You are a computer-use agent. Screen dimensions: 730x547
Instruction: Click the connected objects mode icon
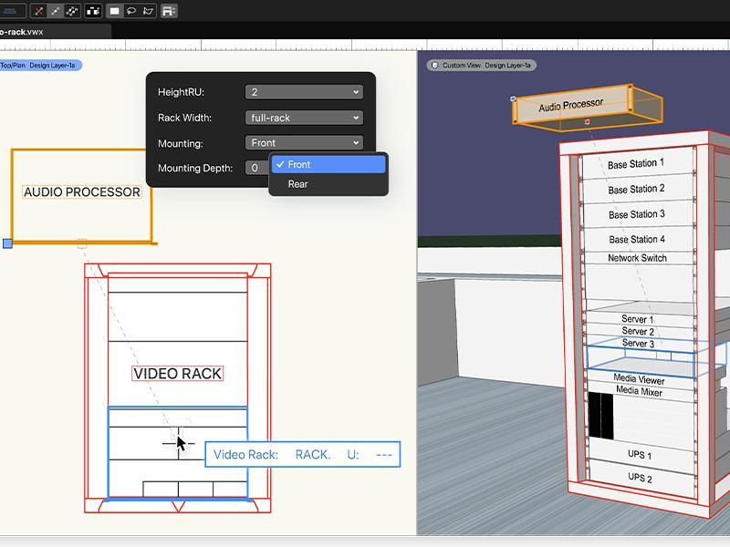coord(92,11)
